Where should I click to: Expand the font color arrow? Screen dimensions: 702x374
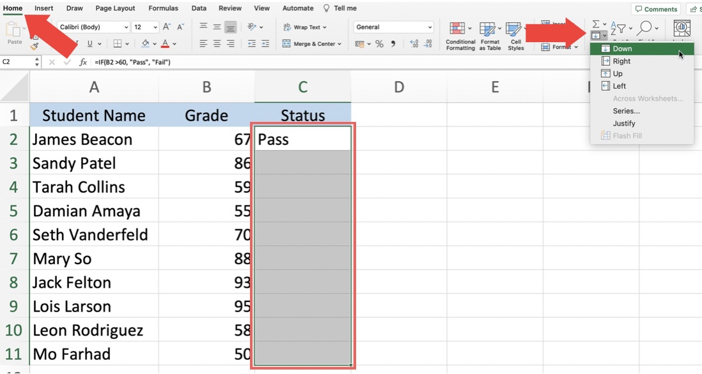point(174,44)
